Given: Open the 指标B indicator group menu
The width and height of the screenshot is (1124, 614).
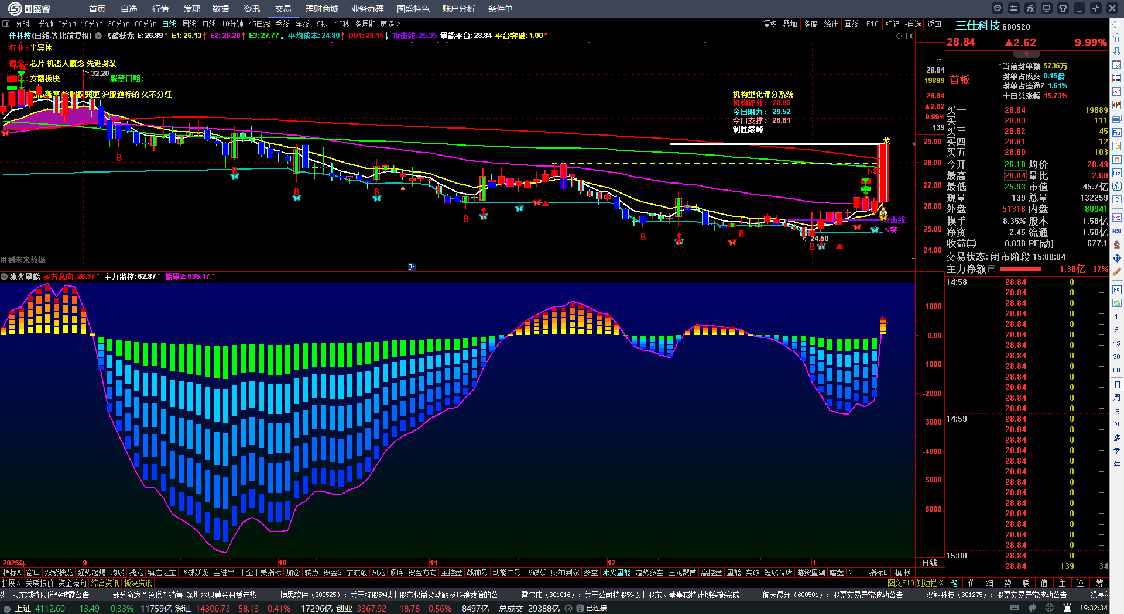Looking at the screenshot, I should 878,572.
